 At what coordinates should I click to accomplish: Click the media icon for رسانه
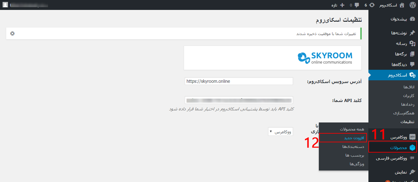(x=412, y=43)
